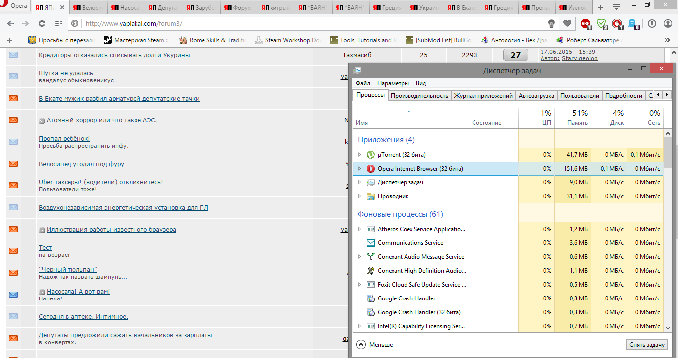Select the Communications Service process row
This screenshot has height=358, width=678.
[508, 243]
